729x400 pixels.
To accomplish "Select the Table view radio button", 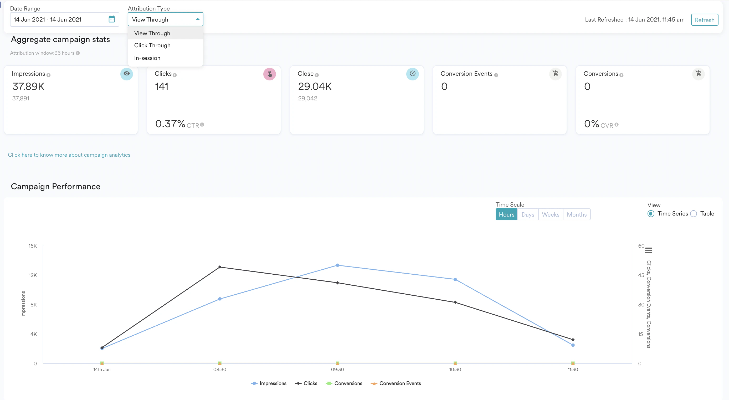I will click(694, 214).
